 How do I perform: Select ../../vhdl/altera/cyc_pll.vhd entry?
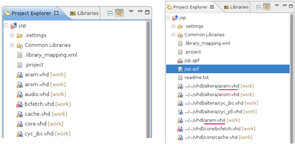click(221, 112)
